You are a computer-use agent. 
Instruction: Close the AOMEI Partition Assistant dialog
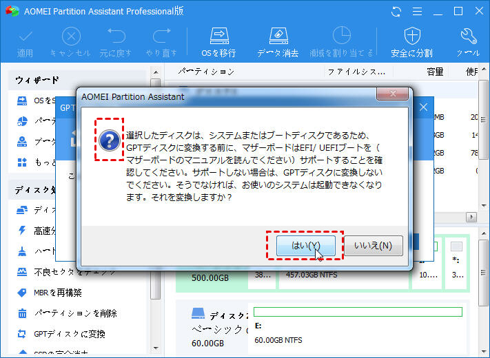393,94
